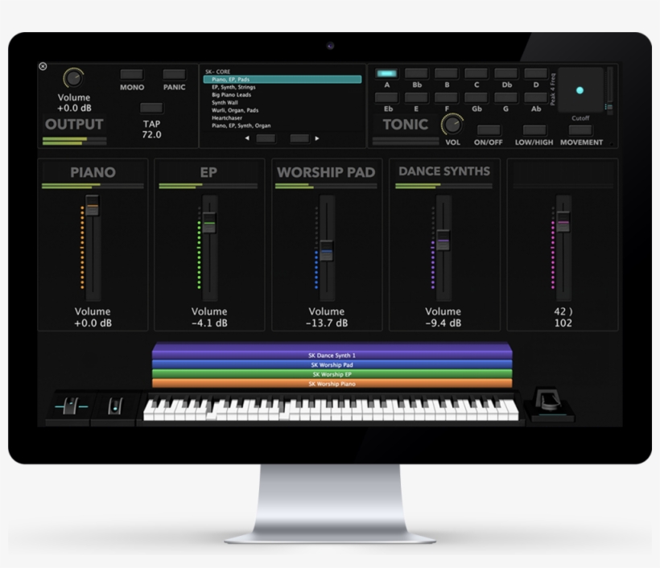
Task: Click the TAP tempo pad
Action: (x=152, y=108)
